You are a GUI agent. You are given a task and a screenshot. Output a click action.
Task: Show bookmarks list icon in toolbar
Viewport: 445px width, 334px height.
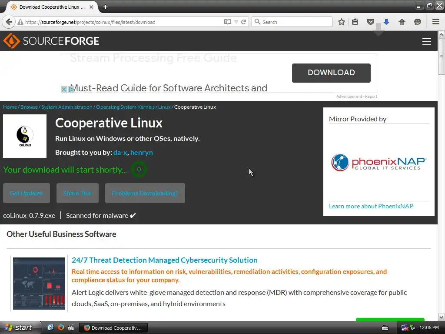click(355, 22)
